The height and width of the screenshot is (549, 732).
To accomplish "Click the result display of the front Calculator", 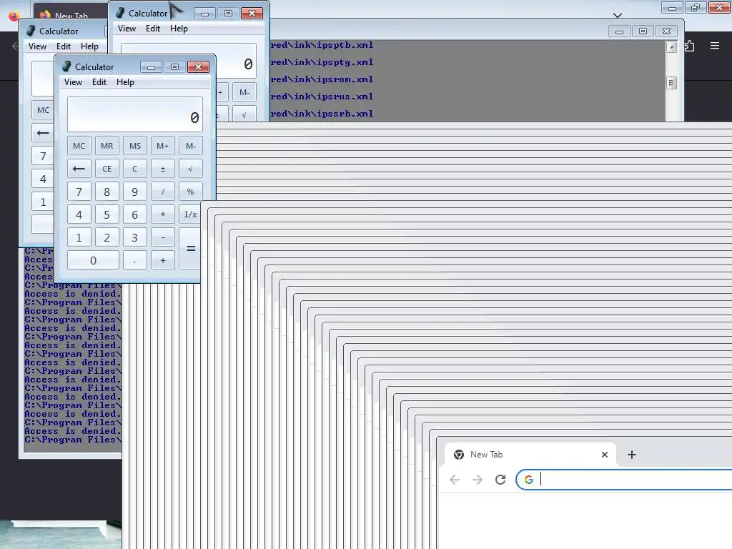I will coord(135,114).
